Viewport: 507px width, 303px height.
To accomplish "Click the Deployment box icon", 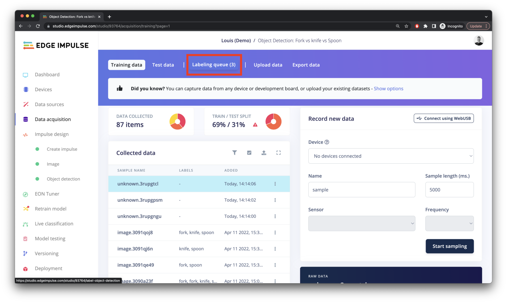I will [25, 268].
